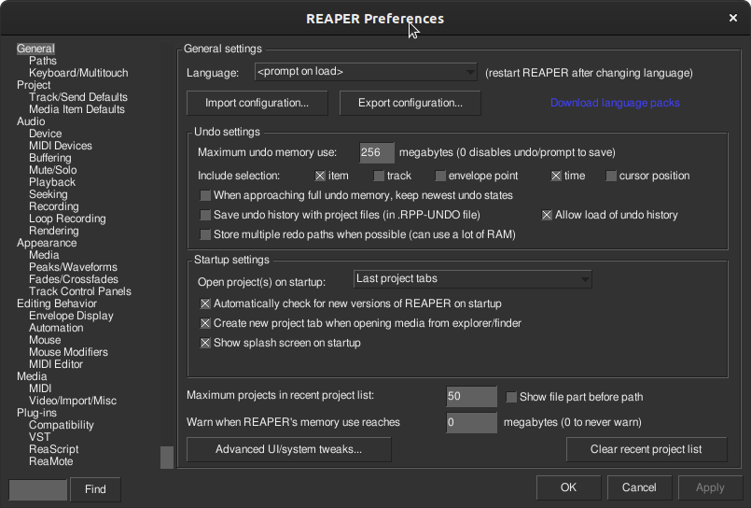
Task: Open audio Device settings
Action: 45,134
